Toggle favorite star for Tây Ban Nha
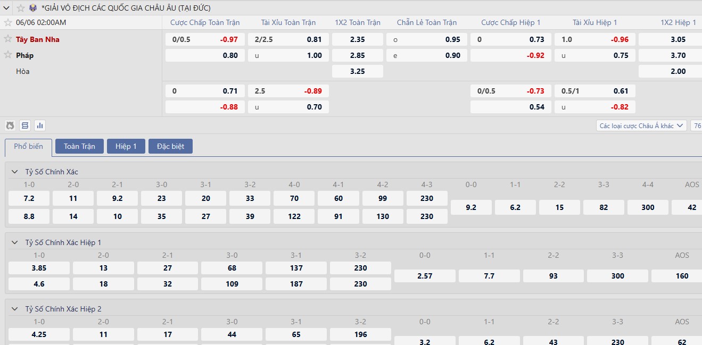Screen dimensions: 702x345 click(8, 39)
